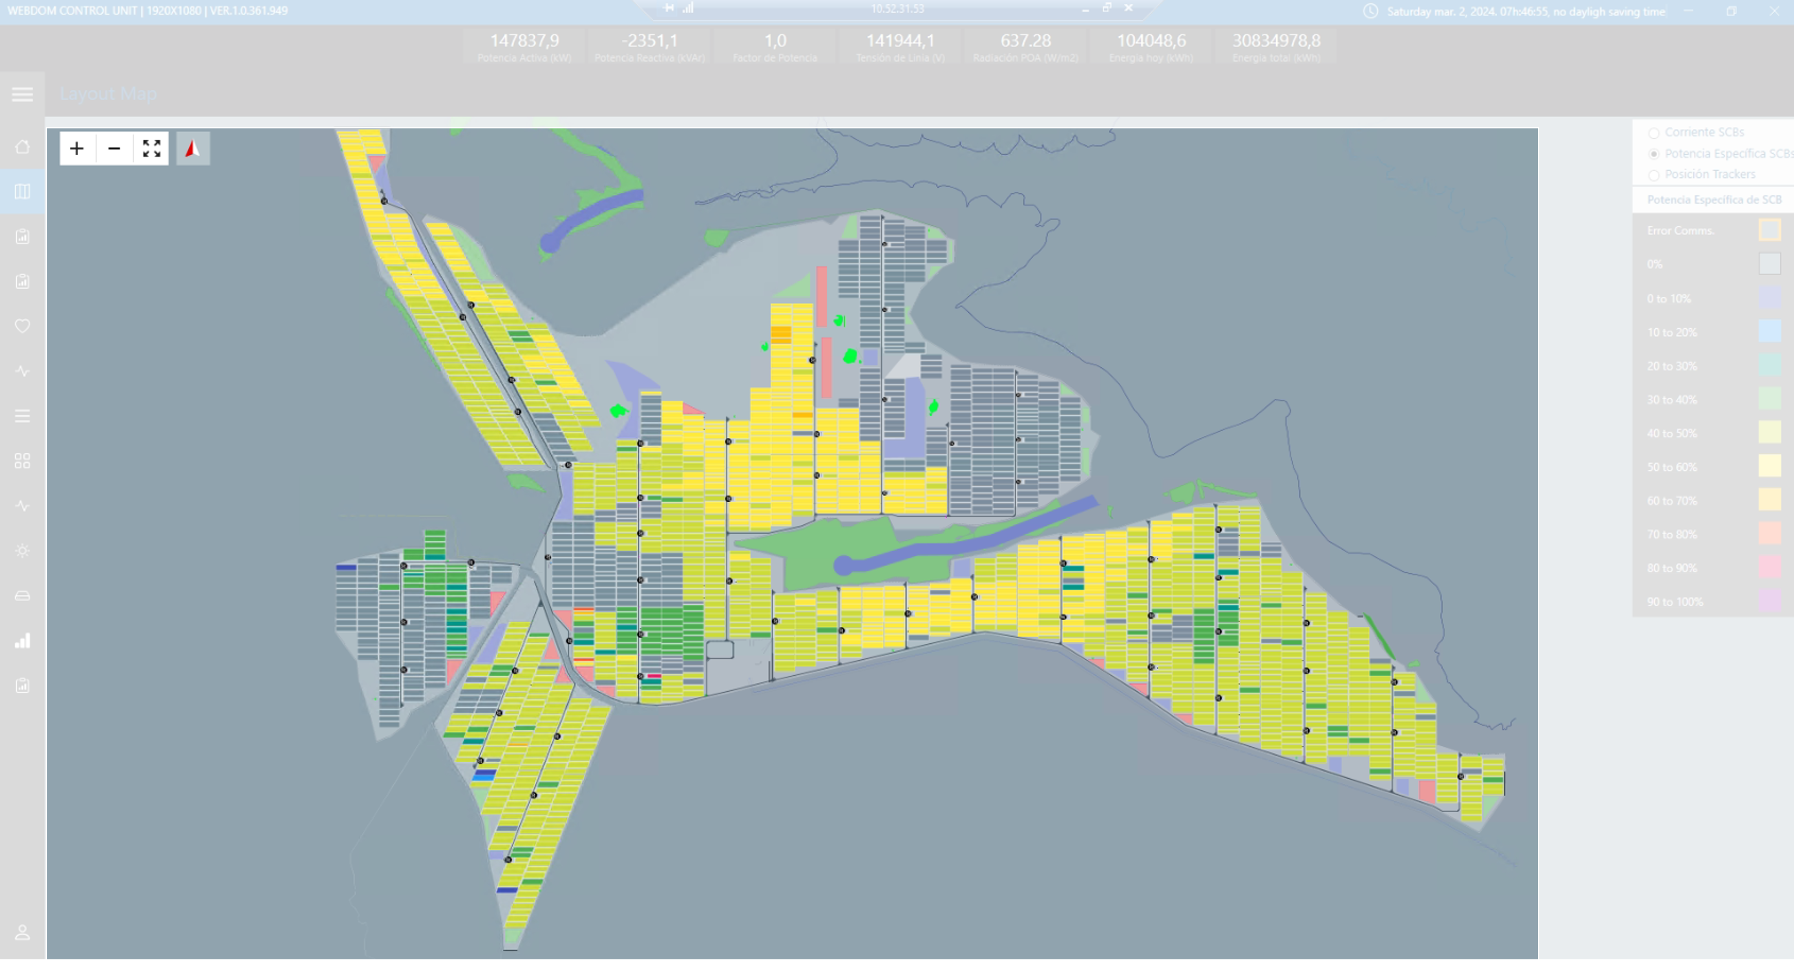Click the Potencia Activa value 147837,9
The width and height of the screenshot is (1794, 961).
click(524, 41)
